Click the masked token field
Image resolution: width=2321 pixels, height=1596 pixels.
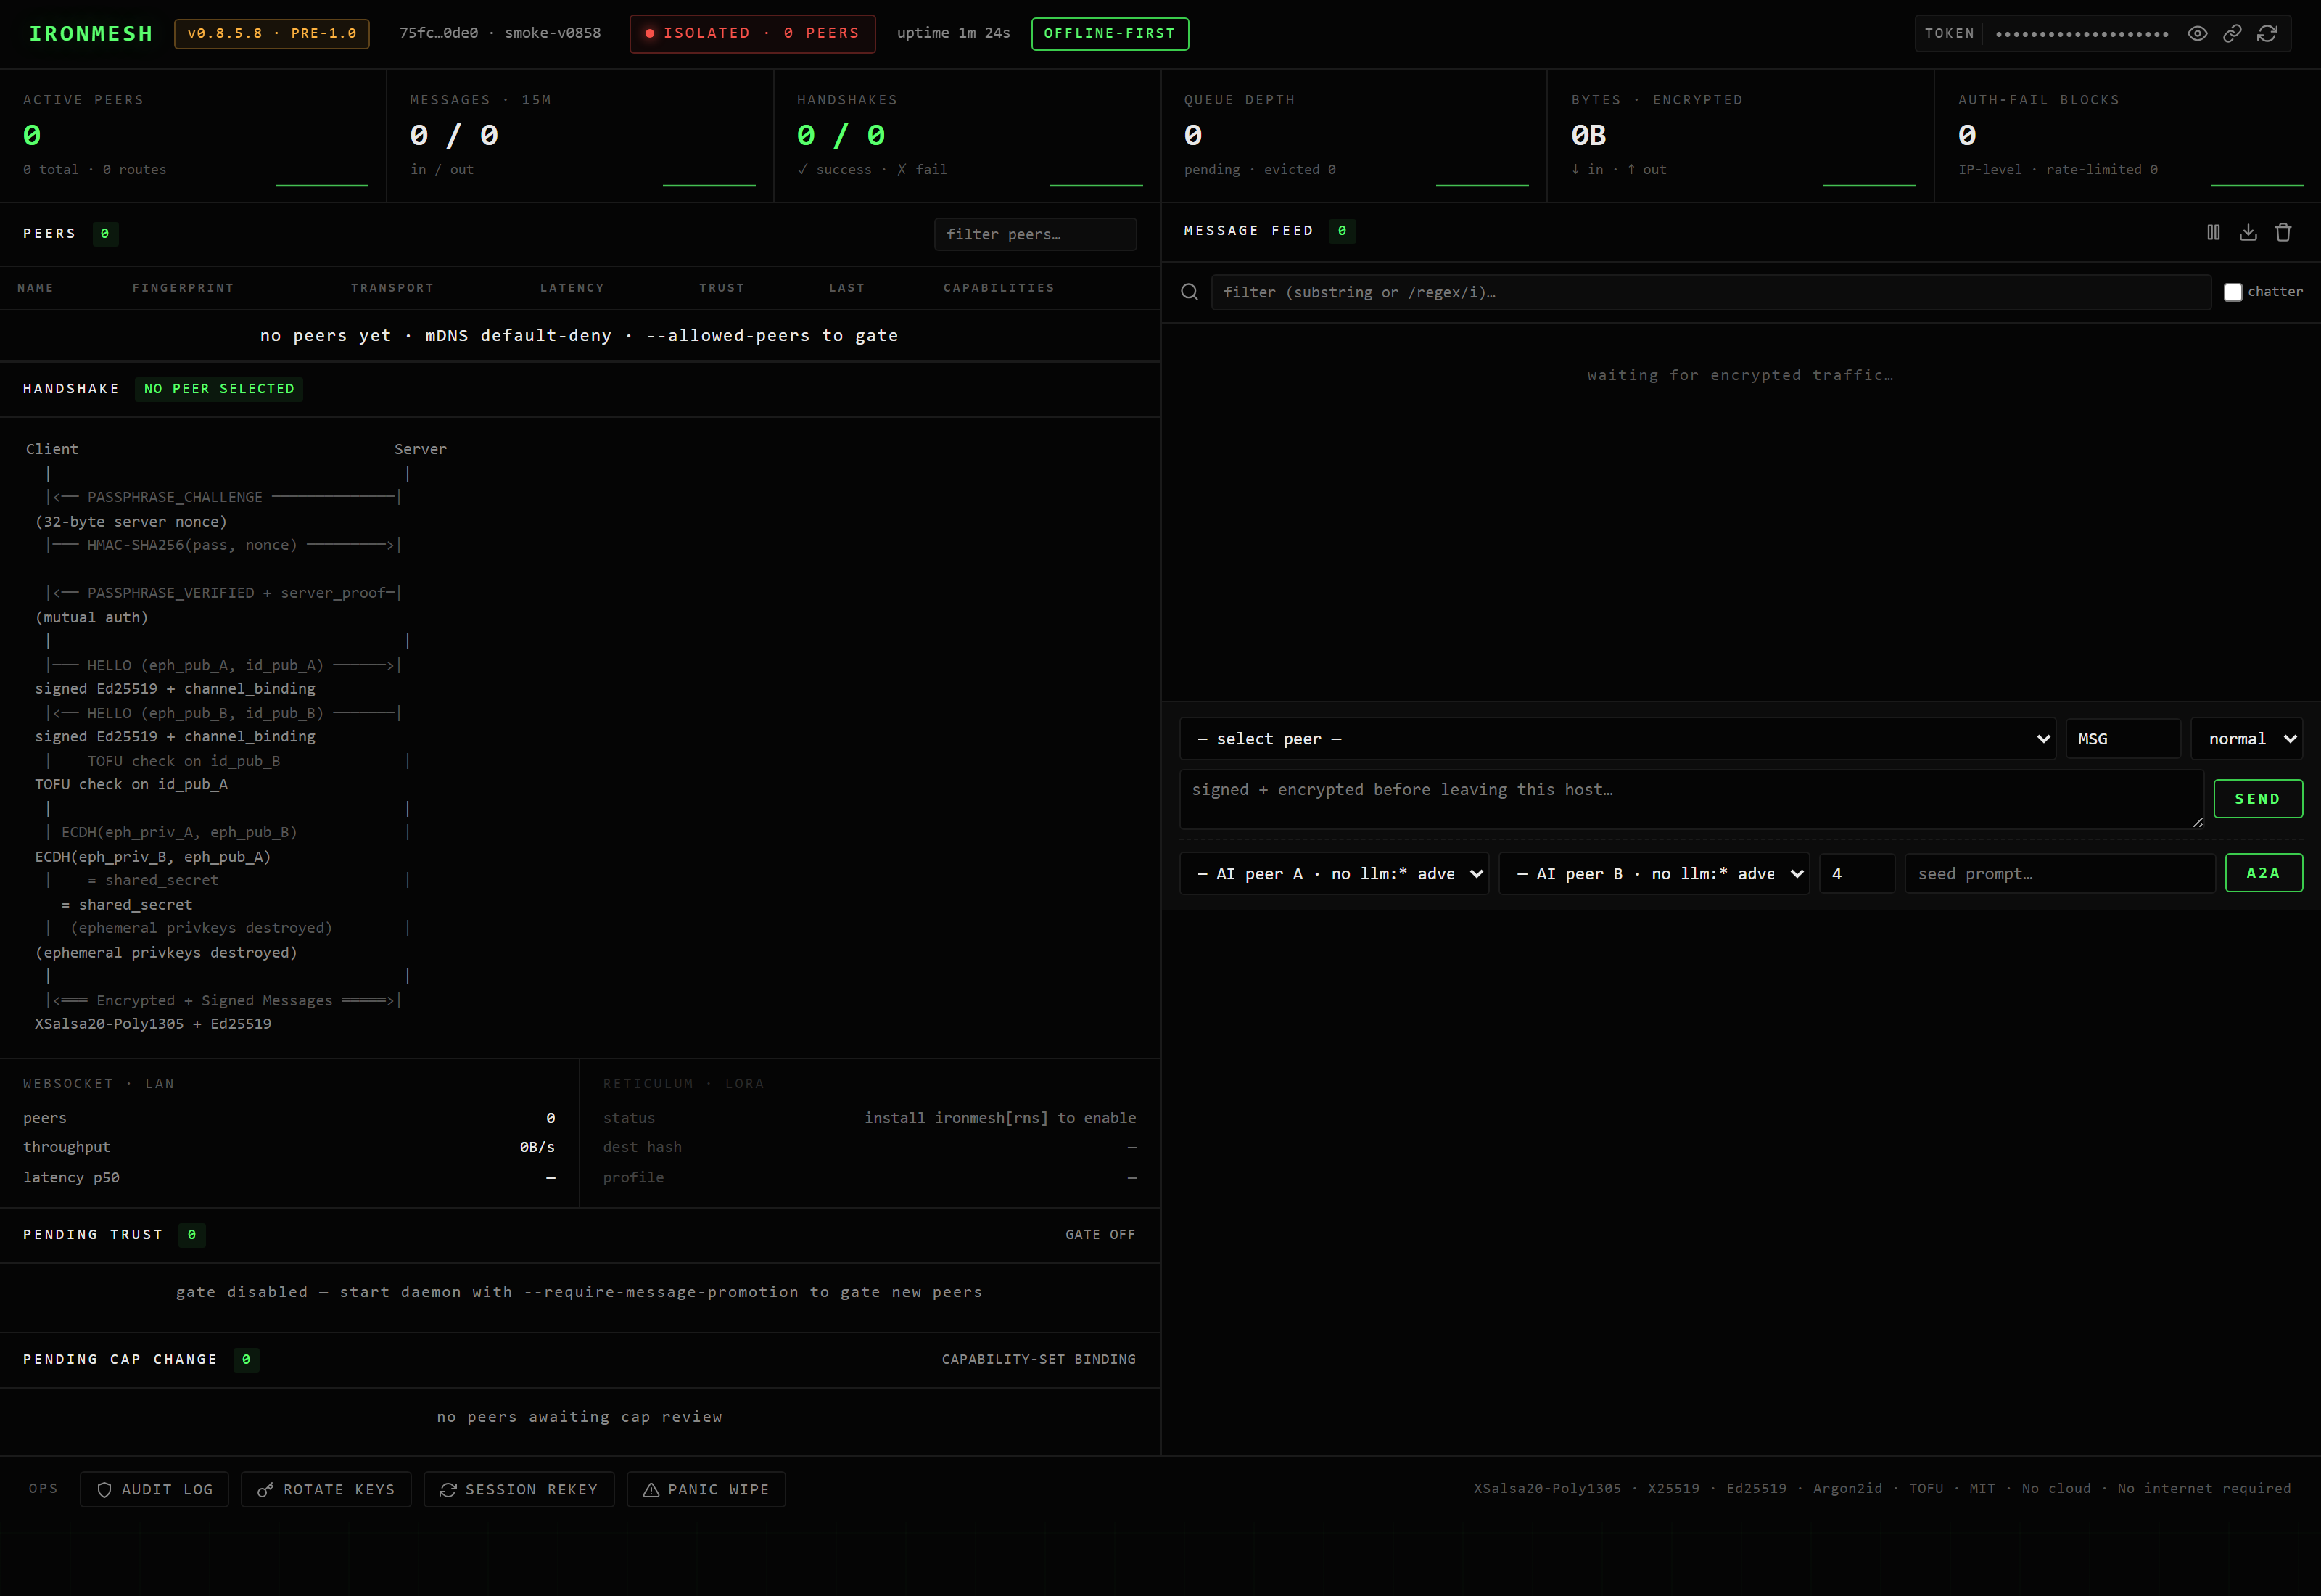(x=2082, y=34)
